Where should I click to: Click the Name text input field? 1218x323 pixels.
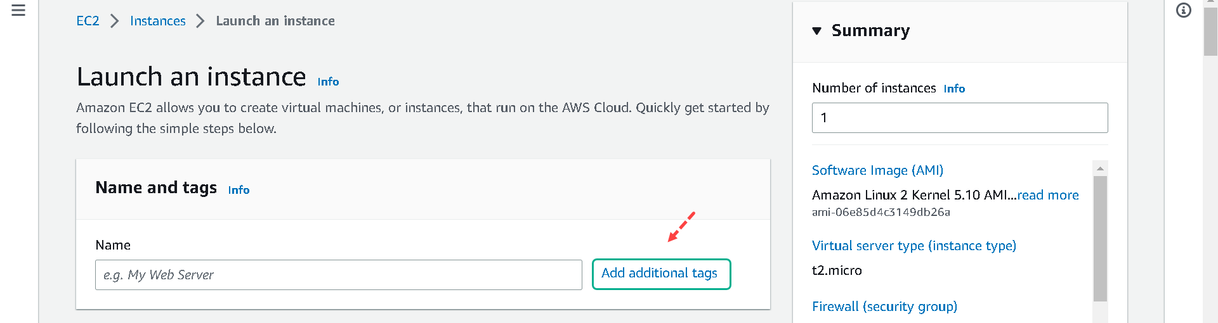339,275
